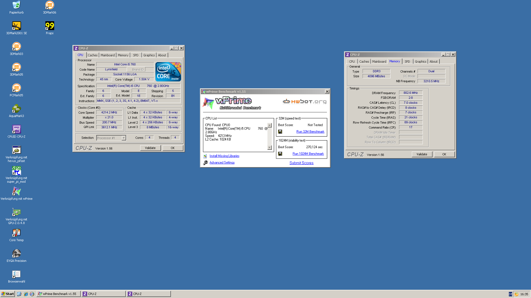Open Graphics tab in right CPU-Z window

(420, 62)
